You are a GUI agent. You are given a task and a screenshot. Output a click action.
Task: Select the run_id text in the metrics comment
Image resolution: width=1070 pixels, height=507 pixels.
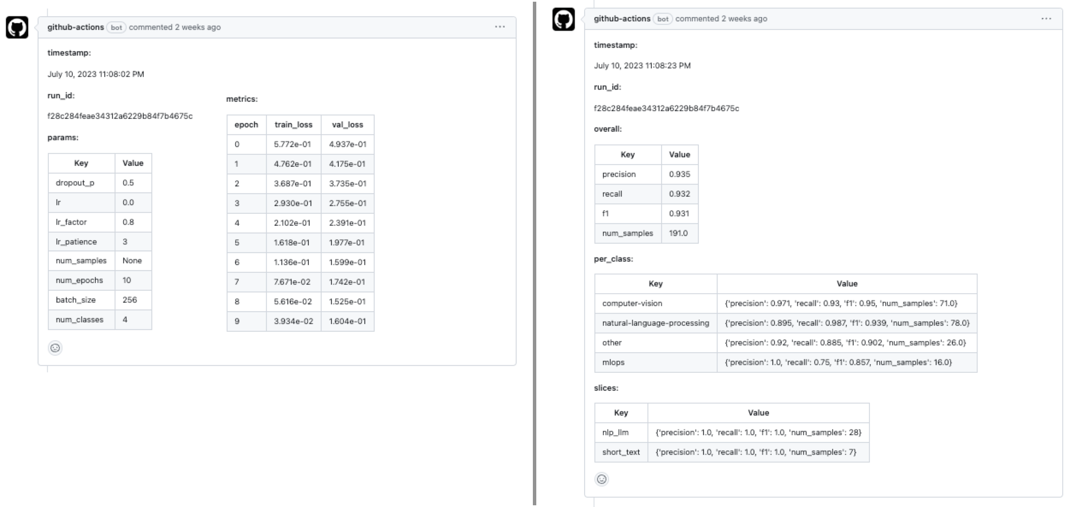point(120,115)
